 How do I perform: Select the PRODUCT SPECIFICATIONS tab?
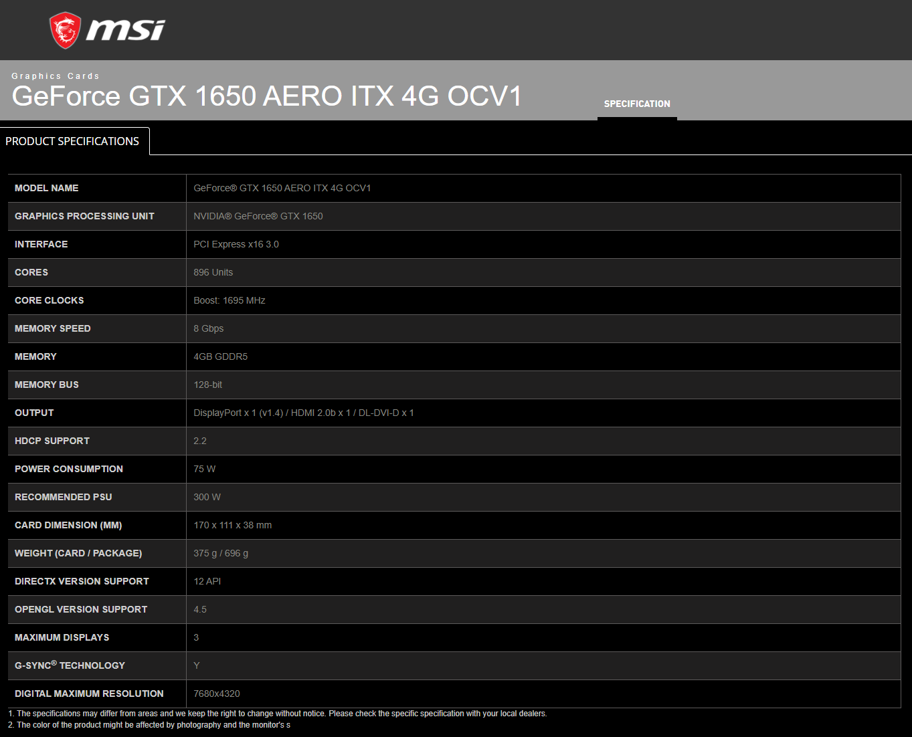pos(72,141)
